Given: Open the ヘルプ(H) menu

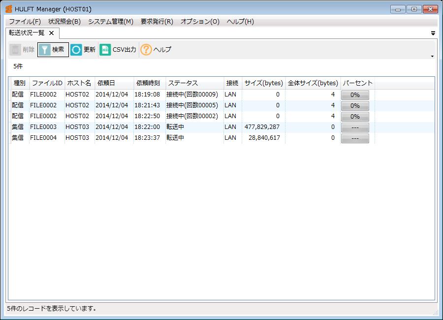Looking at the screenshot, I should (240, 22).
